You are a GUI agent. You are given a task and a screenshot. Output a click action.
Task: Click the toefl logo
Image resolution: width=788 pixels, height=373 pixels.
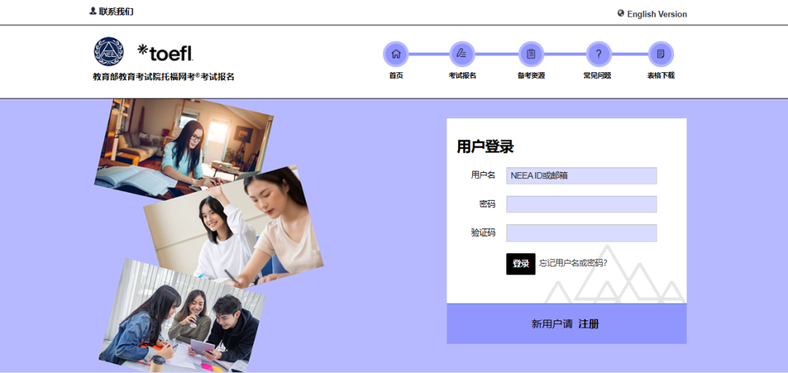[166, 53]
